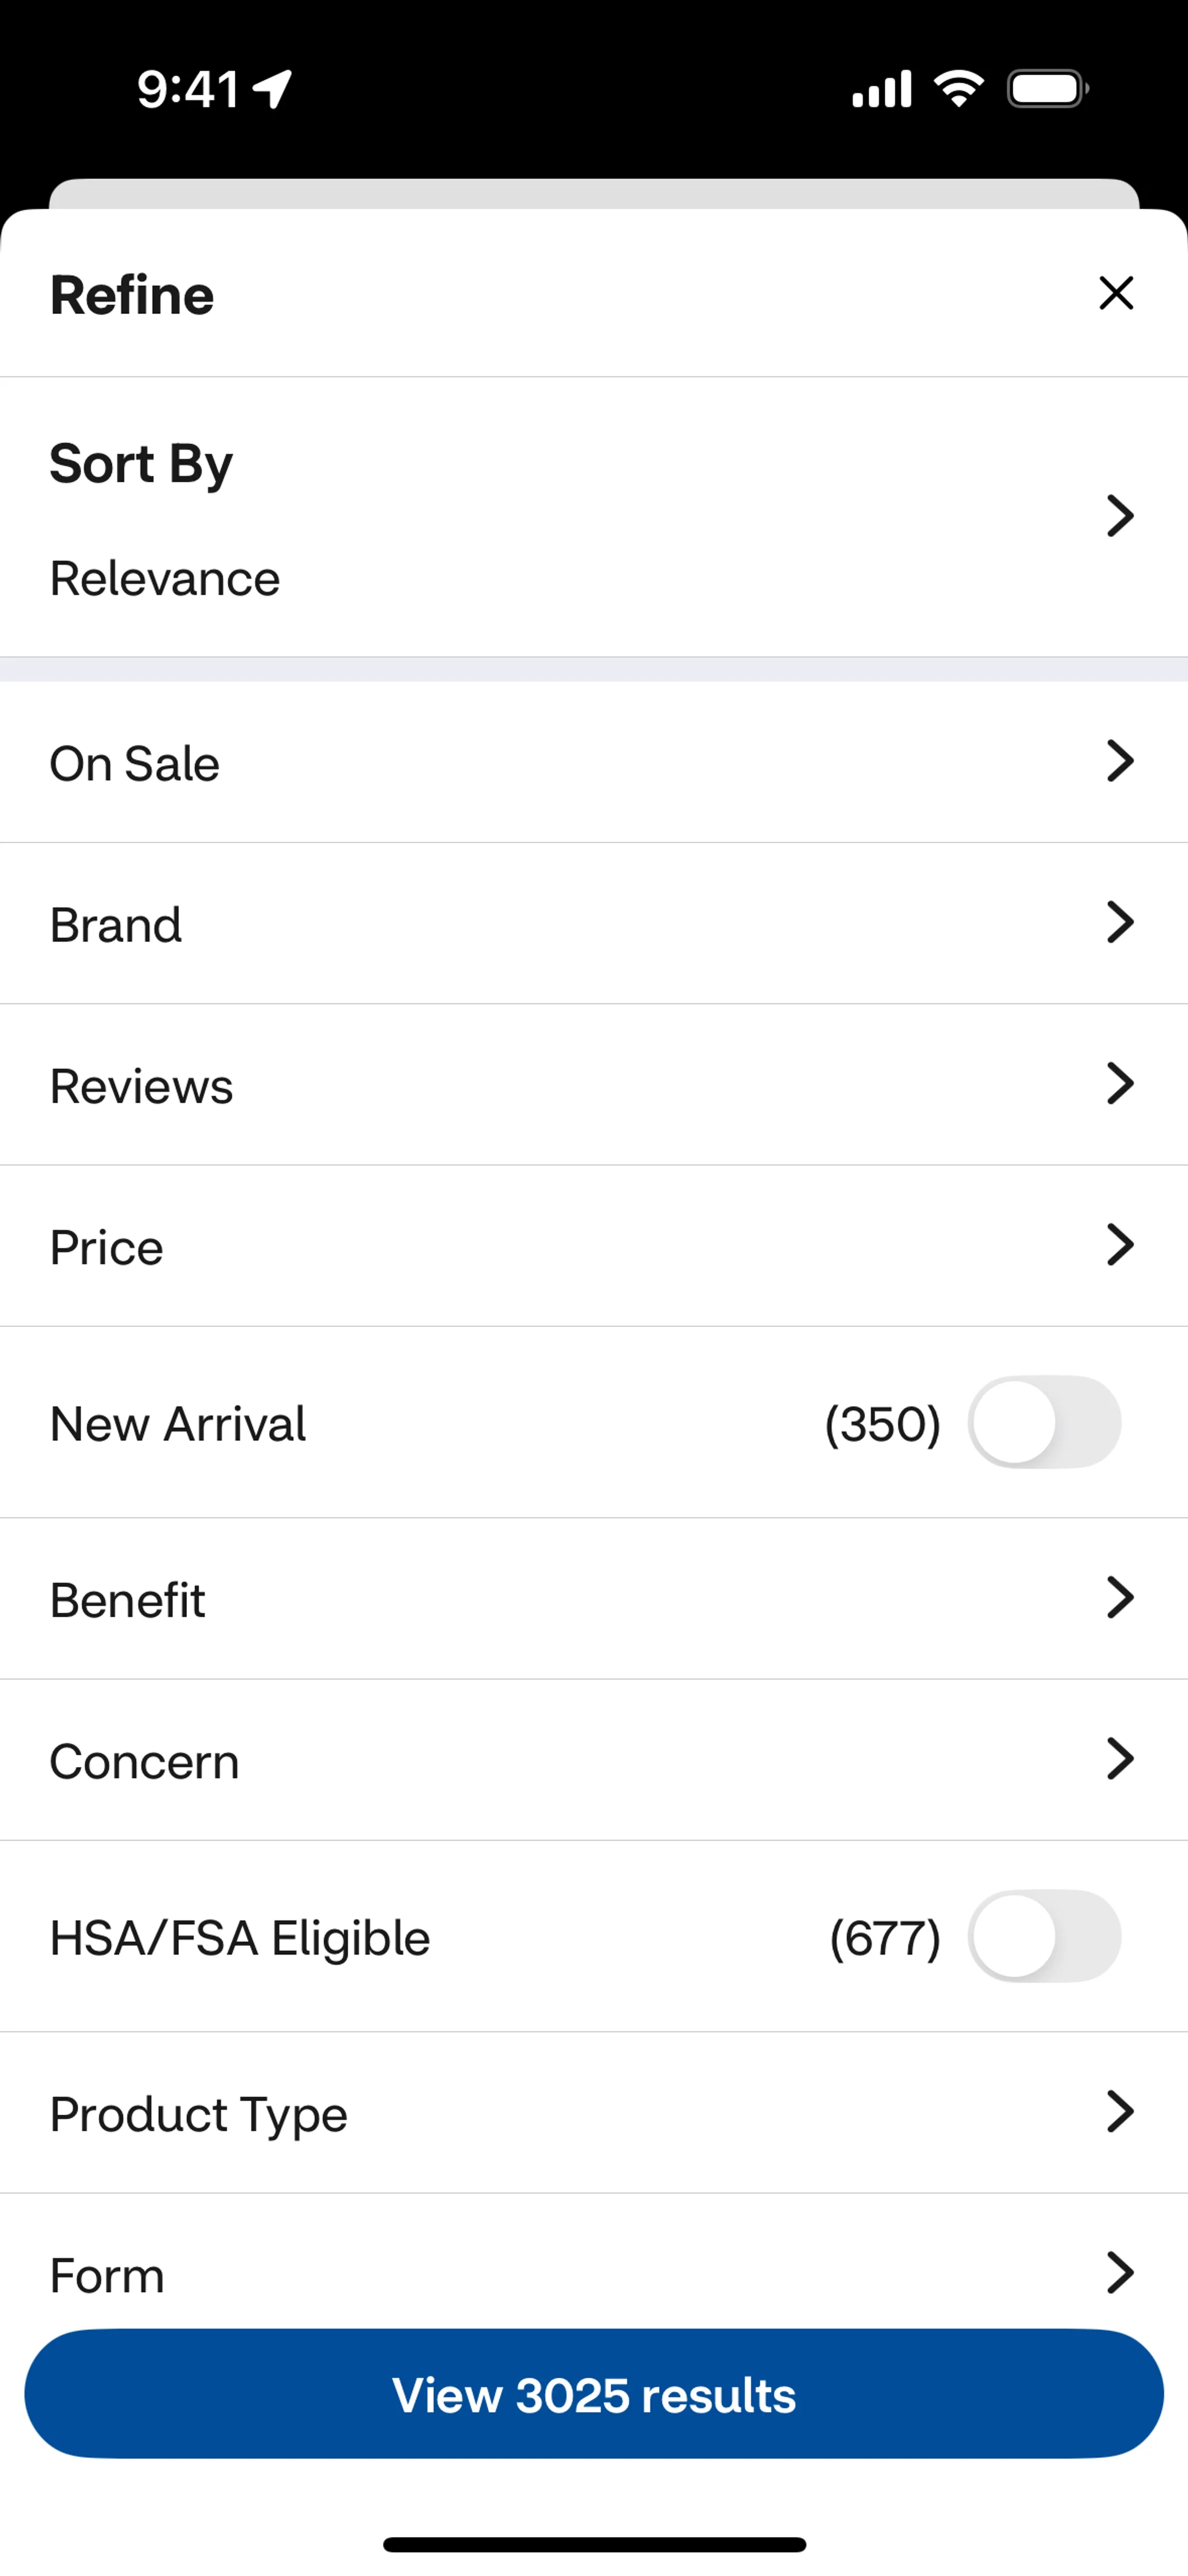The width and height of the screenshot is (1188, 2576).
Task: Tap the Relevance sort value
Action: pyautogui.click(x=165, y=579)
